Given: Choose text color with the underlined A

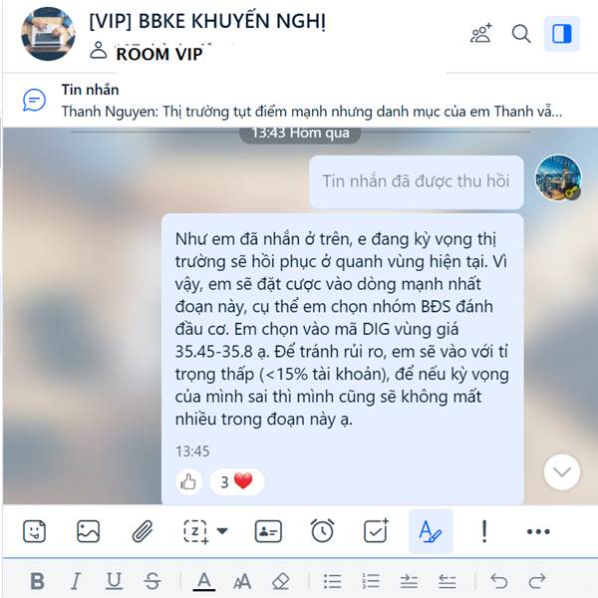Looking at the screenshot, I should (204, 582).
